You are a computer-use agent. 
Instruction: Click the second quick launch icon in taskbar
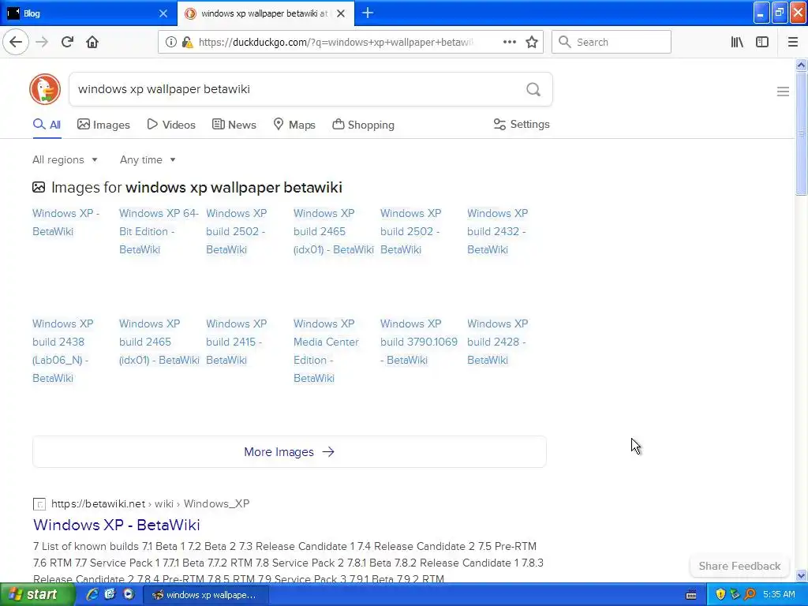[110, 594]
